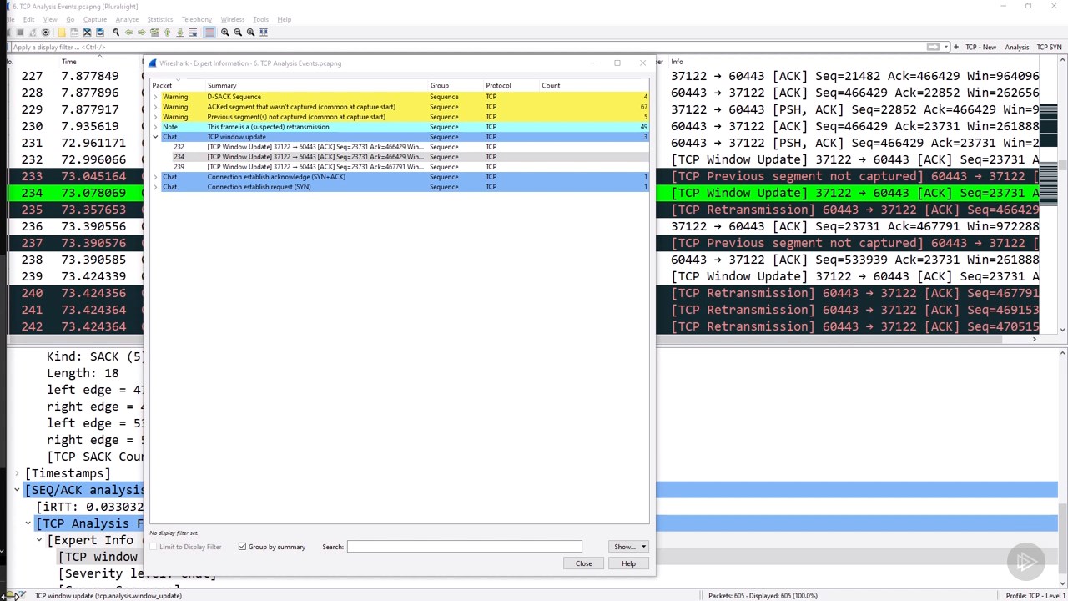Toggle the Group by summary checkbox

coord(242,547)
